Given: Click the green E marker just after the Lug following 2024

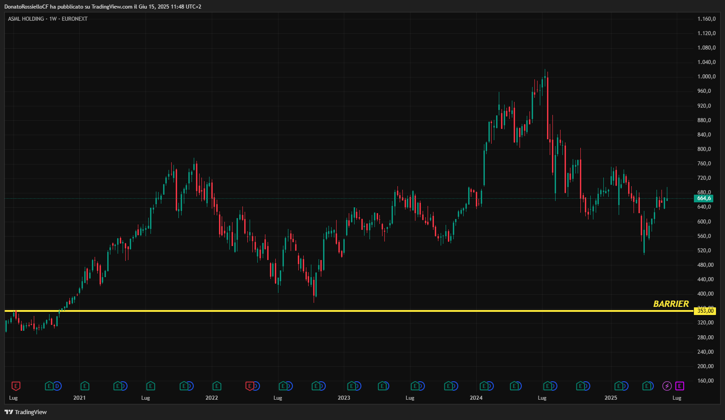Looking at the screenshot, I should [548, 386].
